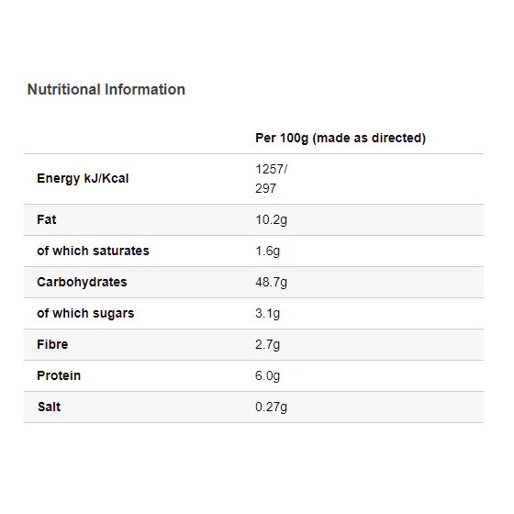Image resolution: width=514 pixels, height=514 pixels.
Task: Click the 0.27g salt value
Action: click(x=271, y=408)
